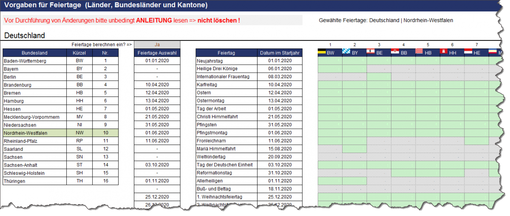The width and height of the screenshot is (510, 216).
Task: Select Mecklenburg-Vorpommern in the Bundesland list
Action: pyautogui.click(x=35, y=117)
